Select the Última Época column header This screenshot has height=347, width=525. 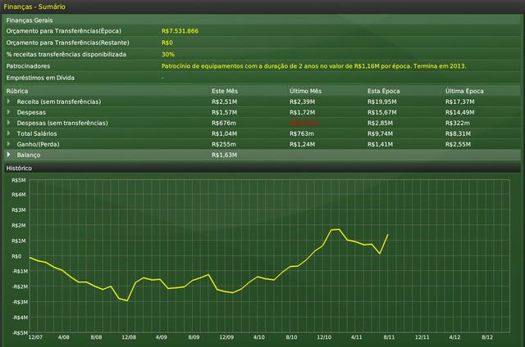[464, 91]
